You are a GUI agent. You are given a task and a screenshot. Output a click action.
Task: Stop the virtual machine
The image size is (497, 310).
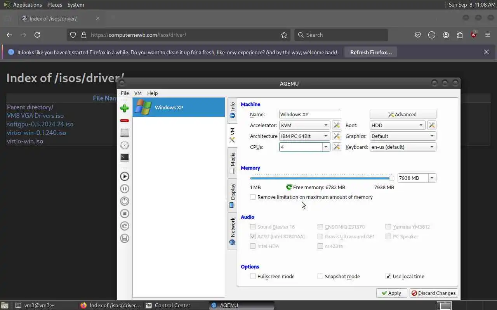coord(125,214)
